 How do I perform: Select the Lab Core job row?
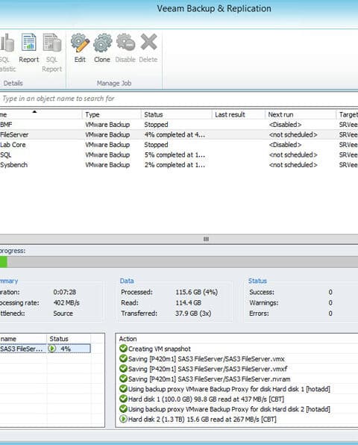click(x=179, y=145)
